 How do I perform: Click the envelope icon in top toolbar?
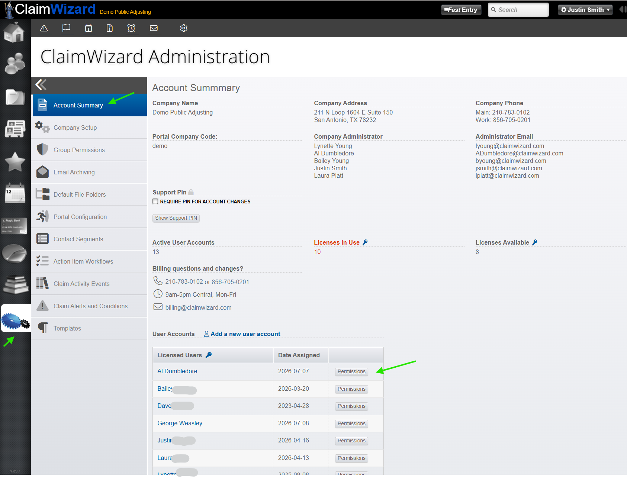click(x=154, y=28)
